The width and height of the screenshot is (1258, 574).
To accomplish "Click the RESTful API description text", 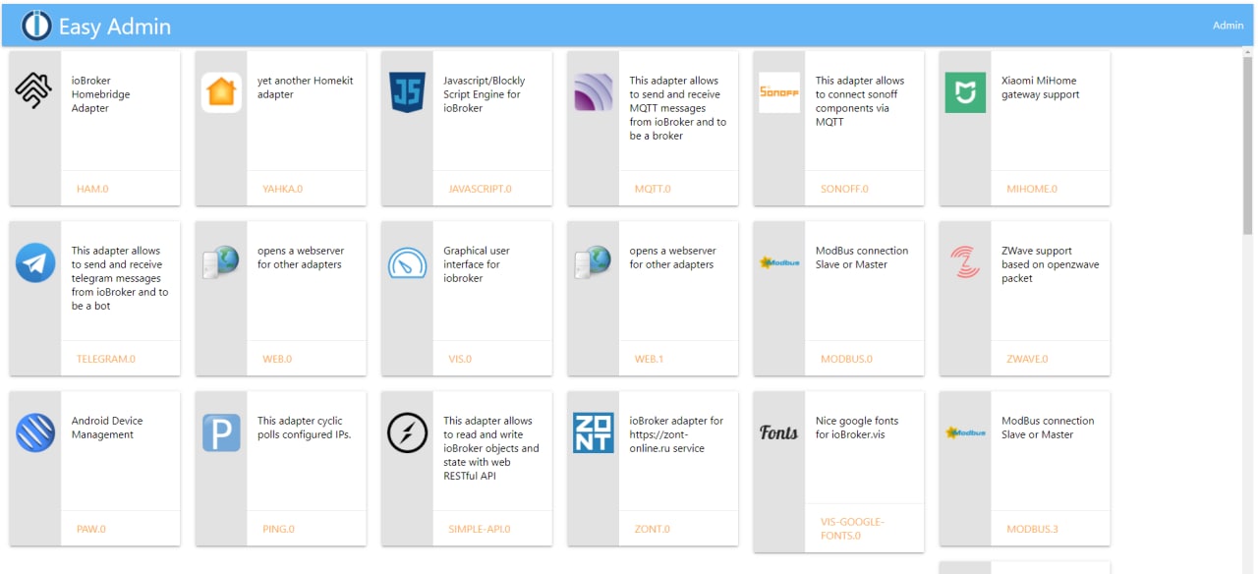I will coord(490,448).
